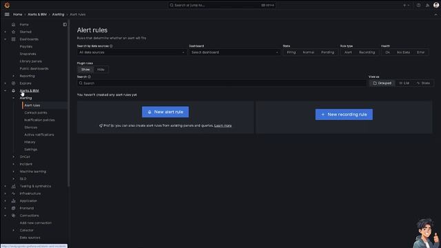
Task: Expand the Reporting submenu chevron
Action: pos(13,76)
